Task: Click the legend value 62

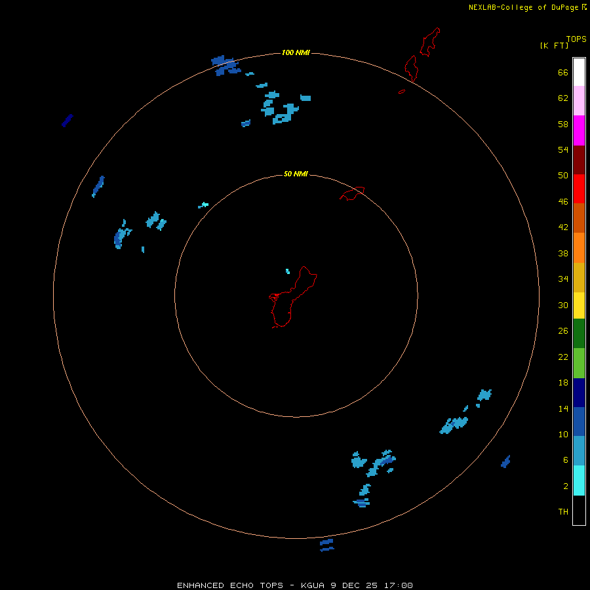Action: [x=563, y=98]
